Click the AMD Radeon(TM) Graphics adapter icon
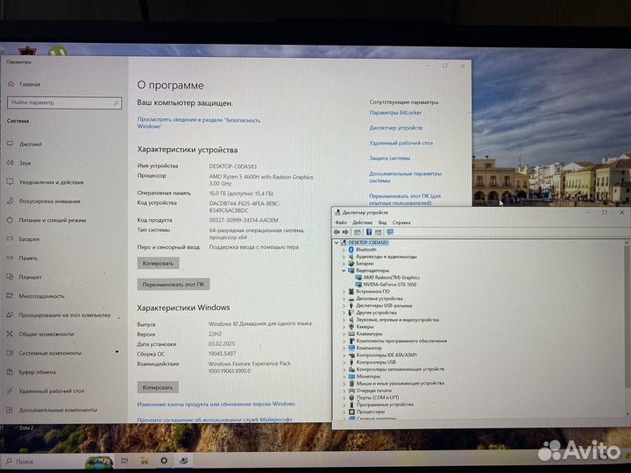The height and width of the screenshot is (473, 631). coord(358,278)
